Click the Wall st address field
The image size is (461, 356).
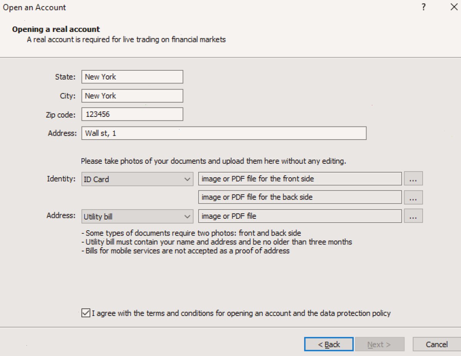tap(224, 133)
